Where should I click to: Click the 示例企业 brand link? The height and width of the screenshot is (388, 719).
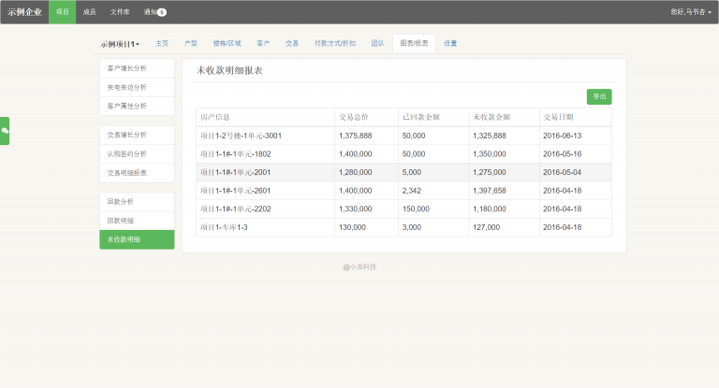pyautogui.click(x=24, y=12)
